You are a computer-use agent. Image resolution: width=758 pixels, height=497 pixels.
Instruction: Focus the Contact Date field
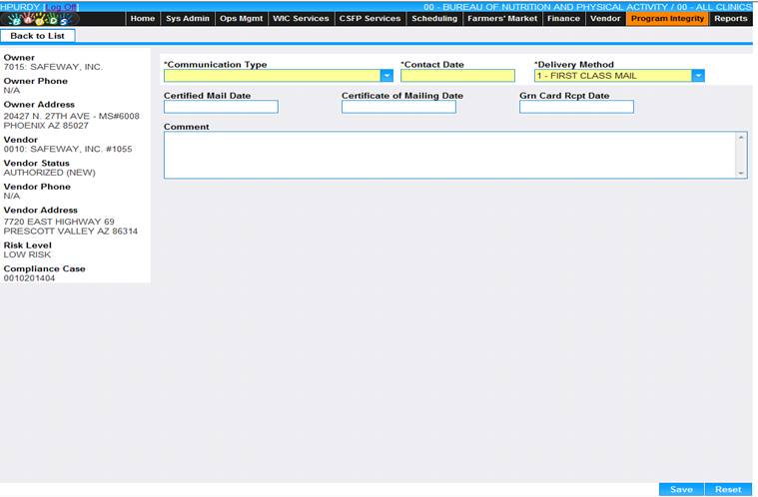pyautogui.click(x=457, y=76)
